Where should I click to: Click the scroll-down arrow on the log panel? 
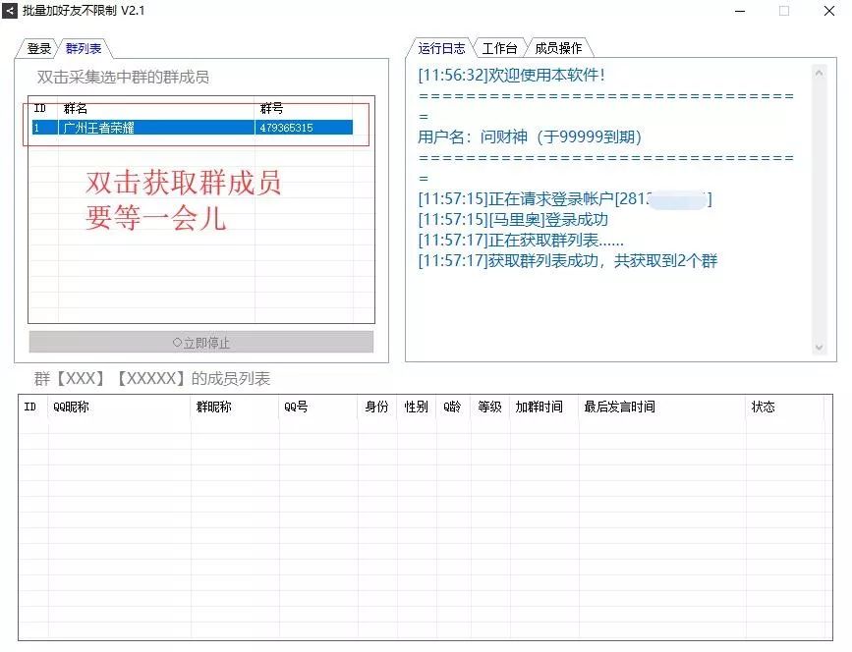(819, 346)
